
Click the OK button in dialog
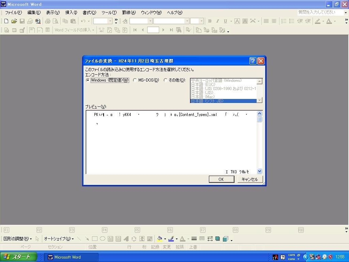(222, 179)
